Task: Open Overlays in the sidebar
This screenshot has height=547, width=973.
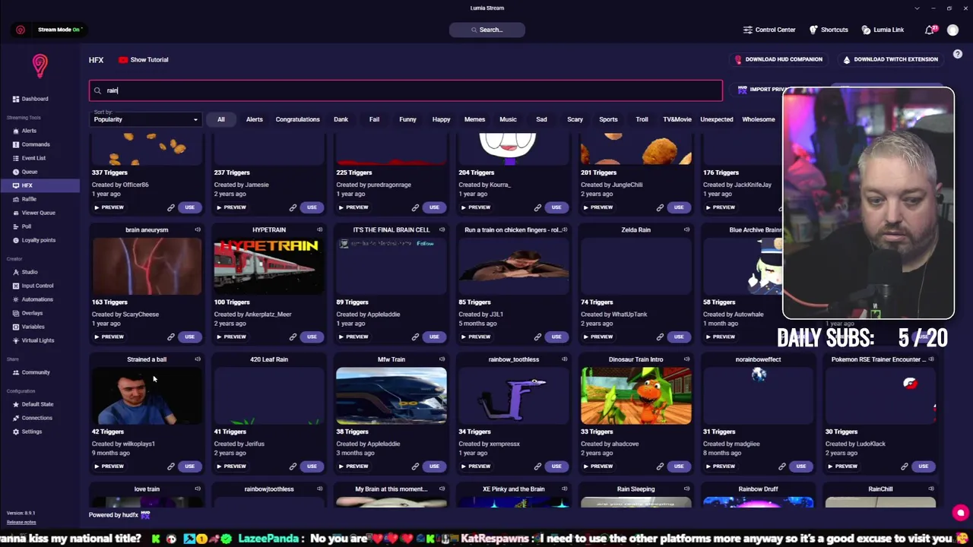Action: tap(27, 313)
